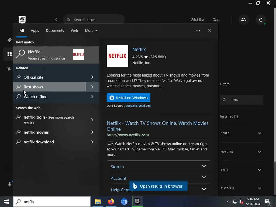276x207 pixels.
Task: Click the Bing icon on Open results button
Action: pos(135,186)
